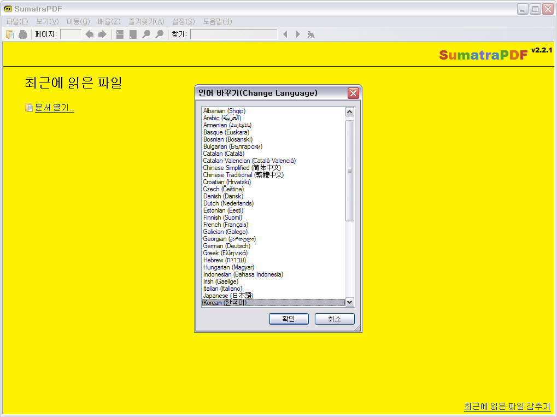The width and height of the screenshot is (557, 417).
Task: Select Bosnian (Bosanski)
Action: point(273,139)
